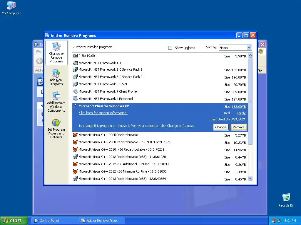This screenshot has width=301, height=225.
Task: Click the .NET Framework 3.5 SP1 icon
Action: pos(75,84)
